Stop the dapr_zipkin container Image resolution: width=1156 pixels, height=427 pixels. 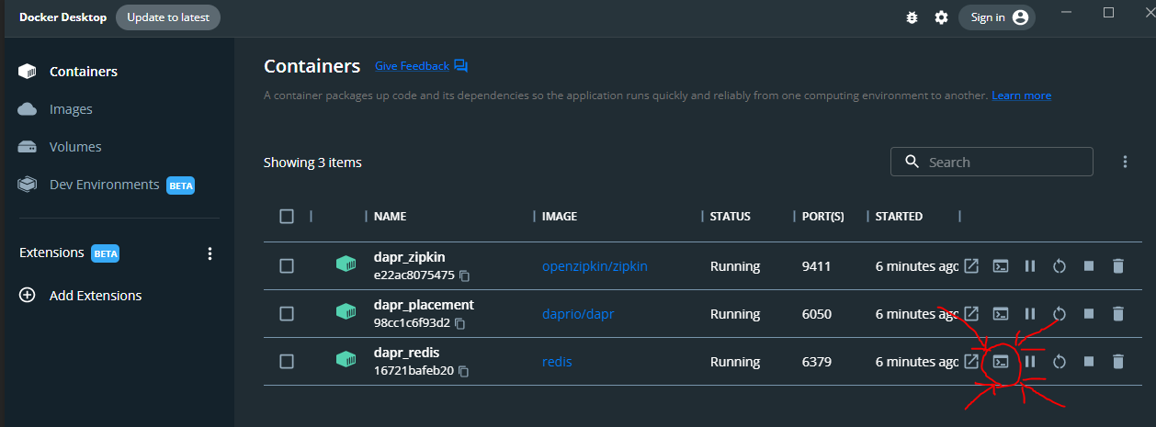pos(1089,266)
